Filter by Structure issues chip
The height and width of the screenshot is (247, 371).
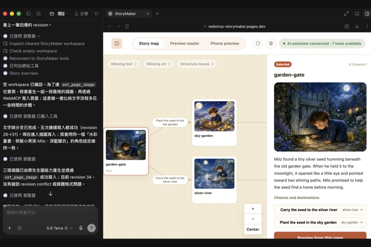(197, 64)
